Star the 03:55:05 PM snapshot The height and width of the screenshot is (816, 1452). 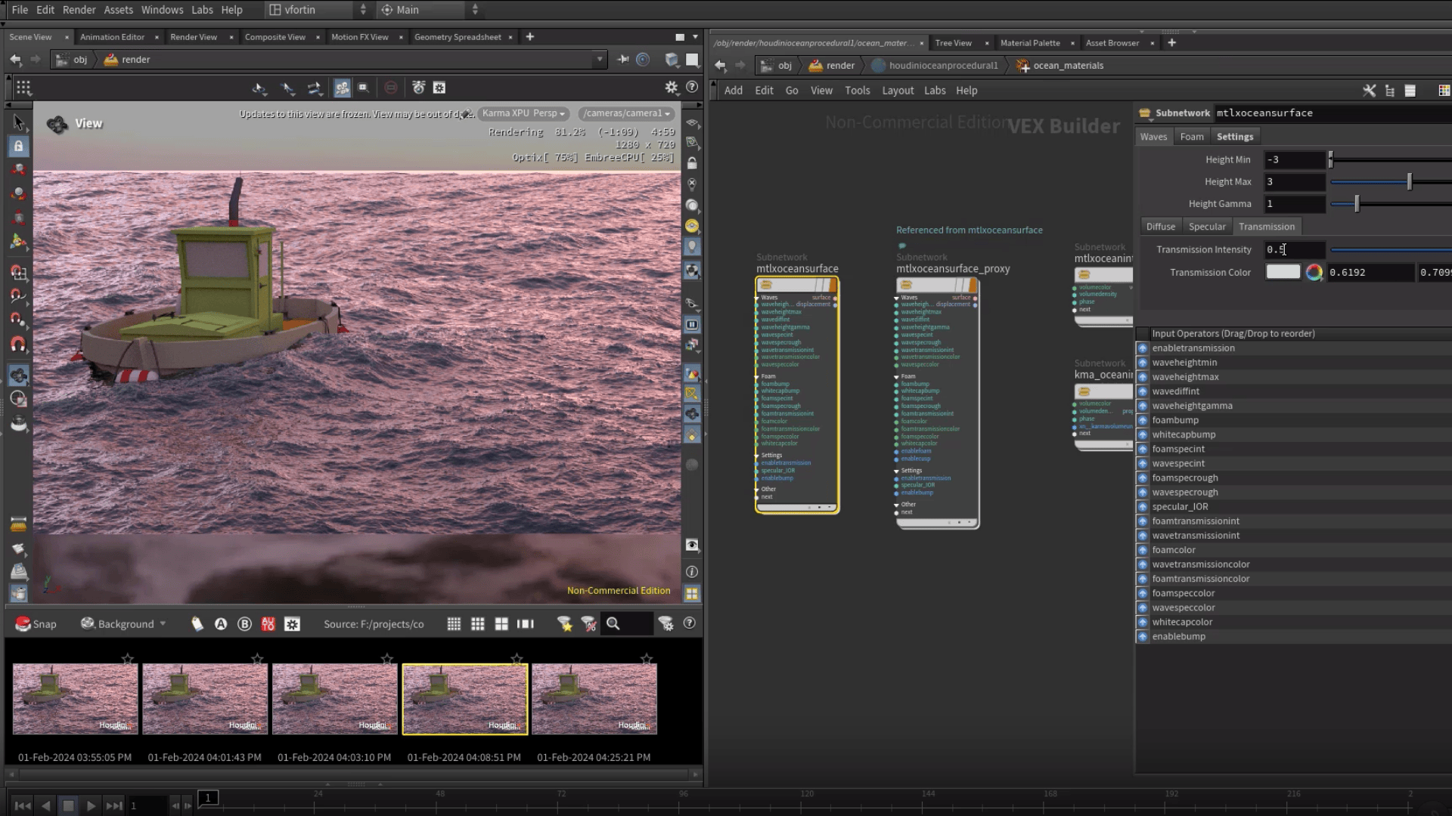(x=128, y=659)
